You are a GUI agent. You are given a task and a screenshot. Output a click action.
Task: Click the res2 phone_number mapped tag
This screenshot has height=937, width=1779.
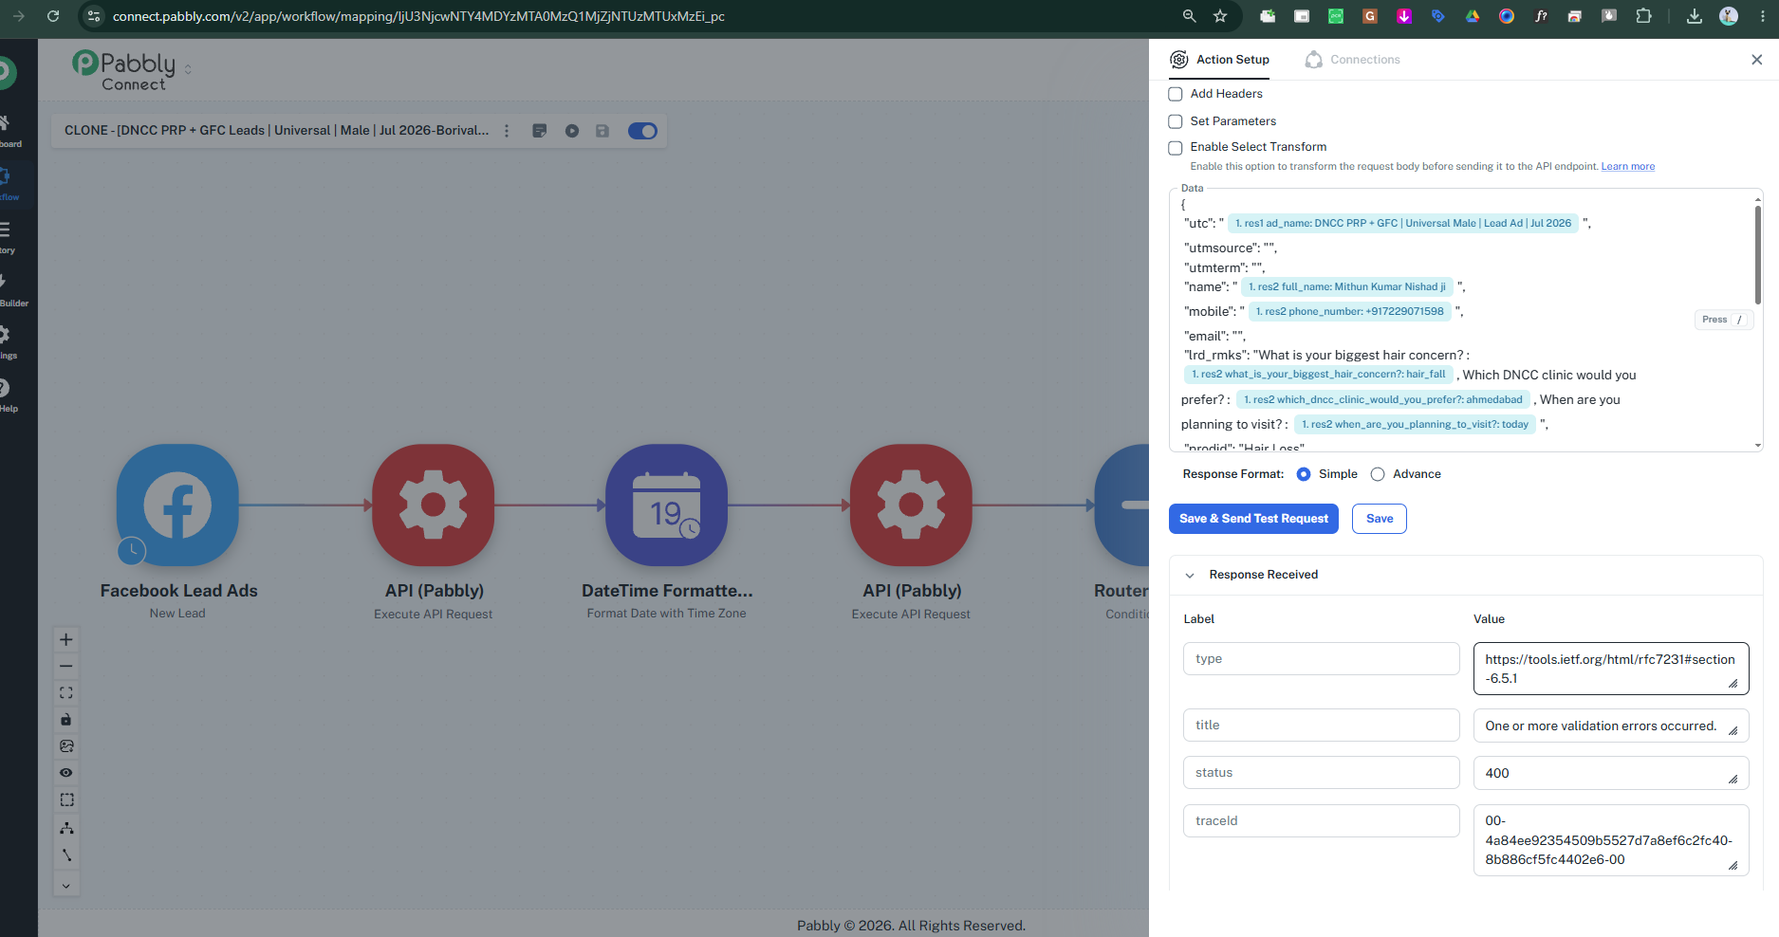1350,311
